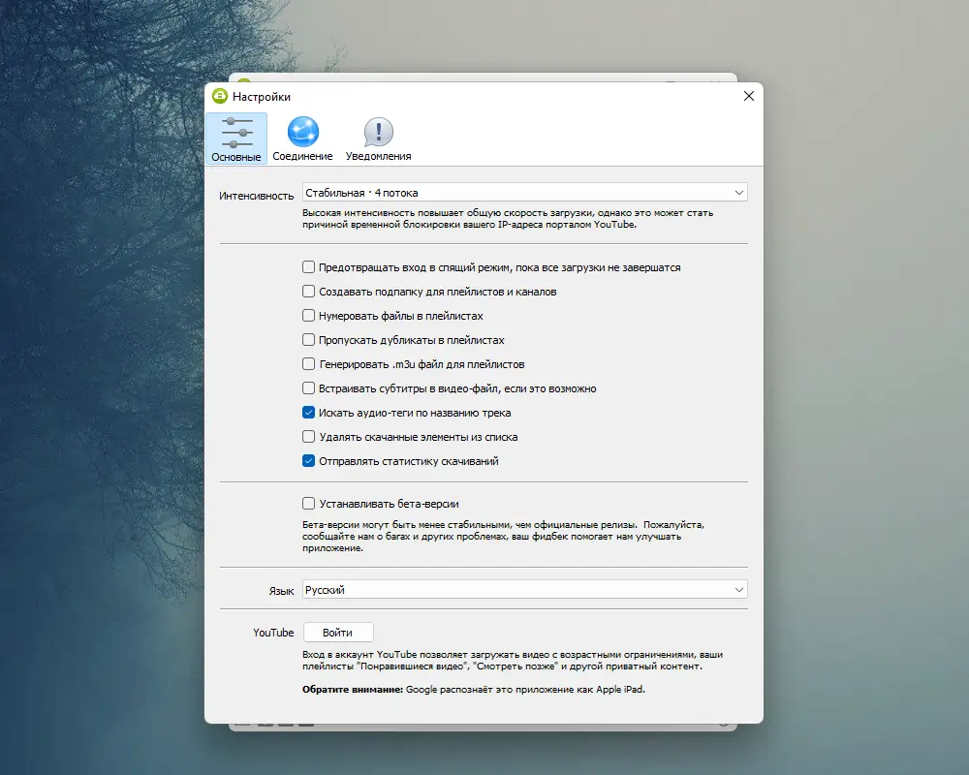The height and width of the screenshot is (775, 969).
Task: Click the app logo icon in Настройки title bar
Action: click(x=219, y=96)
